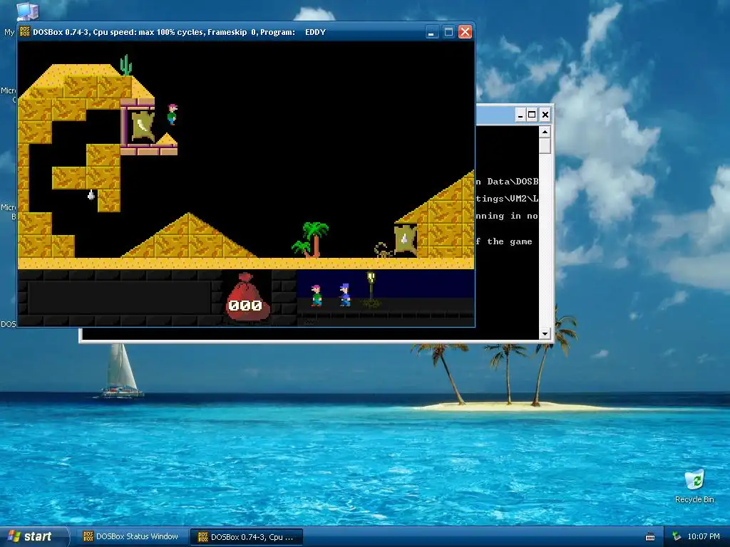Select the DOSBox 0.74-3 taskbar button
Screen dimensions: 730x547
click(x=247, y=537)
